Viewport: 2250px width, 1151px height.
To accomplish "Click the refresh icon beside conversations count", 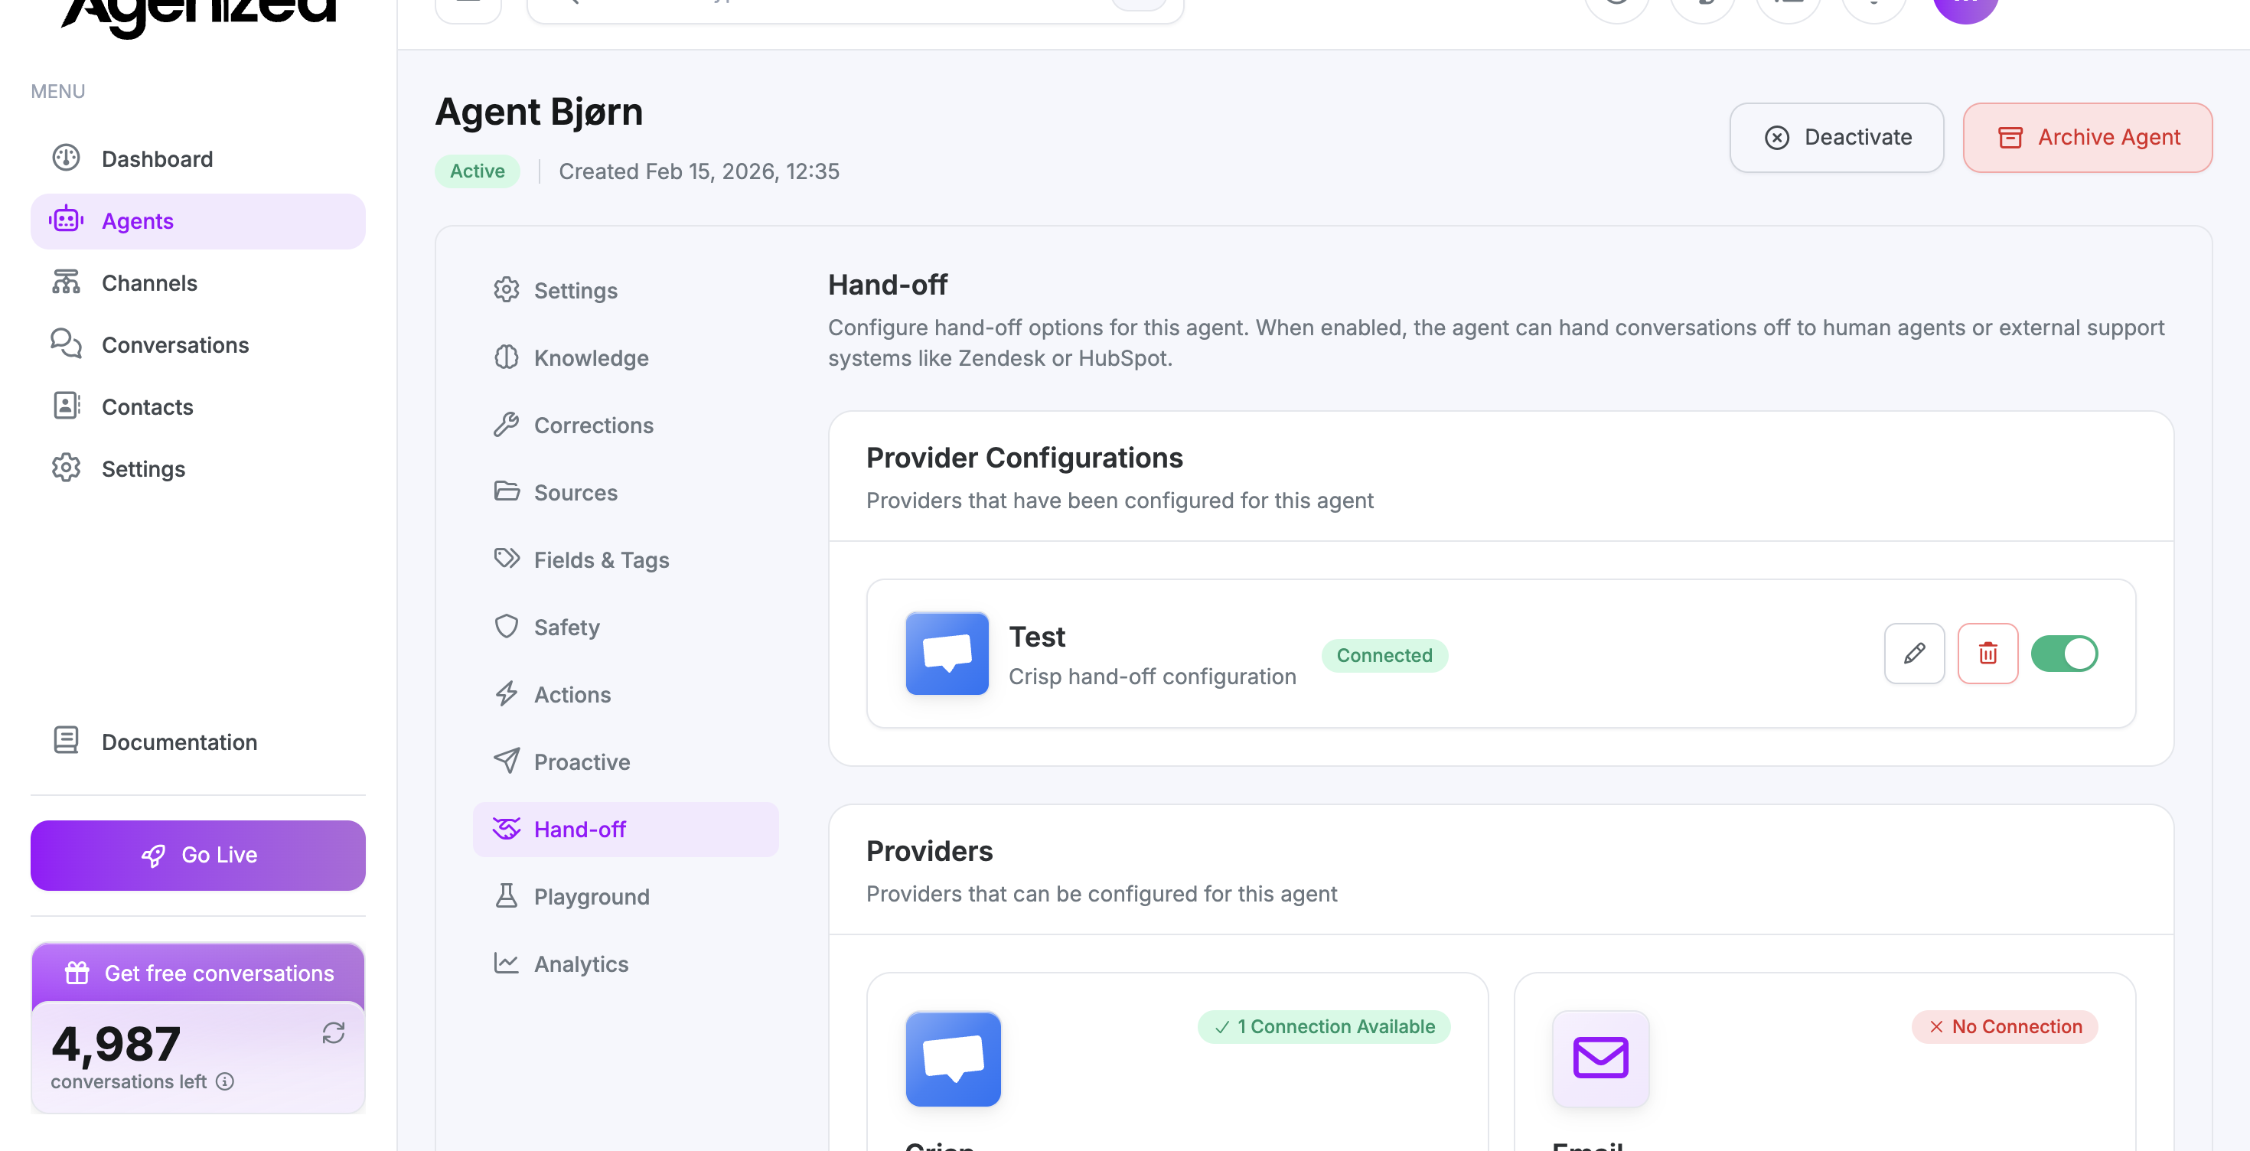I will click(334, 1033).
